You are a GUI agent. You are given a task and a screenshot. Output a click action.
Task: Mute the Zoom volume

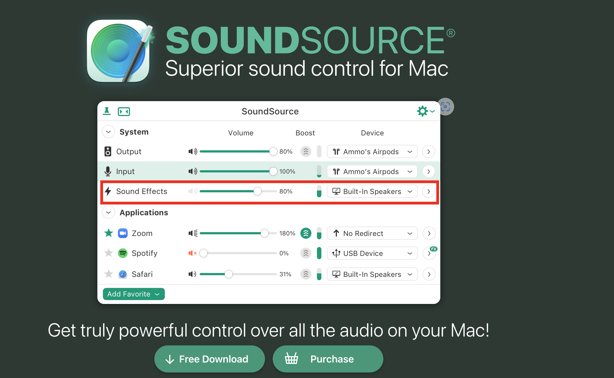tap(193, 233)
